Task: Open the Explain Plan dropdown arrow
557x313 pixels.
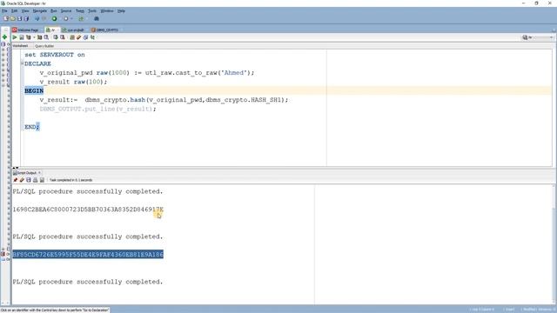Action: pos(34,37)
